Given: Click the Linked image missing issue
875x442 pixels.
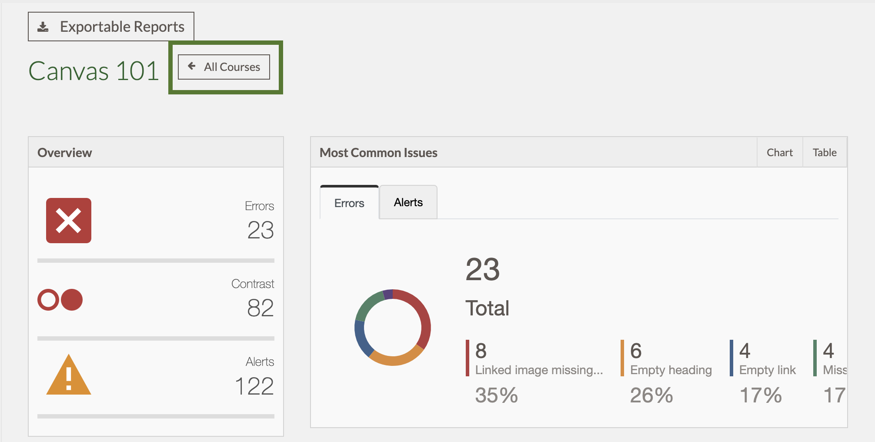Looking at the screenshot, I should 539,370.
